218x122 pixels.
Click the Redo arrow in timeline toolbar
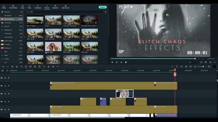[x=7, y=67]
